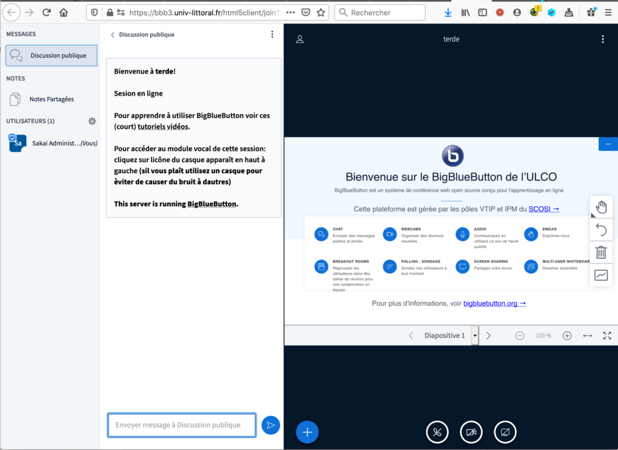Send the chat message arrow button

pos(271,425)
